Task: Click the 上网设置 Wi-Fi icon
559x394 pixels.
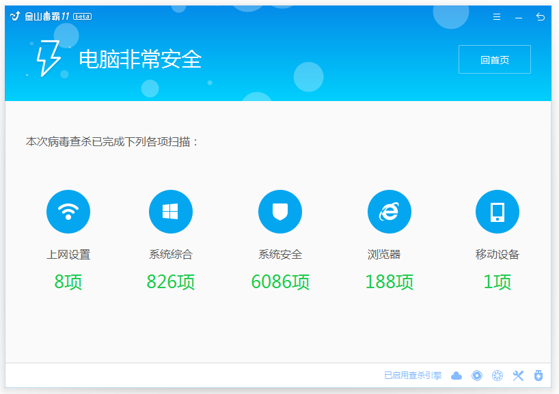Action: tap(68, 212)
